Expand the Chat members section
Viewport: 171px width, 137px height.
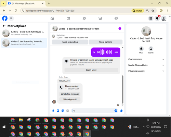pyautogui.click(x=146, y=59)
